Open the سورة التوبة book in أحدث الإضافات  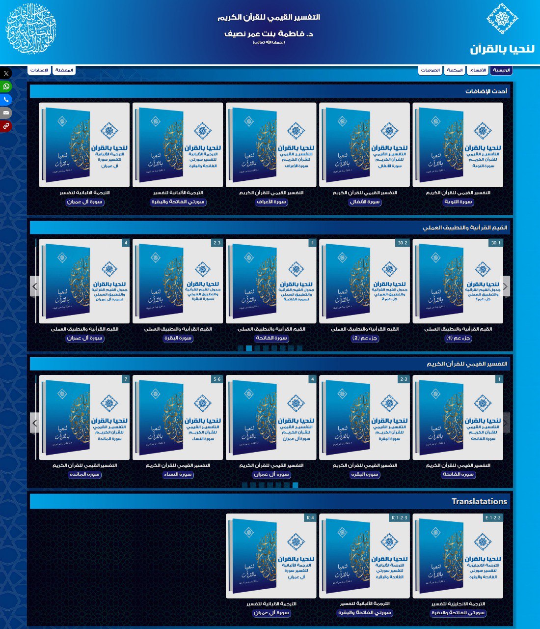click(458, 145)
